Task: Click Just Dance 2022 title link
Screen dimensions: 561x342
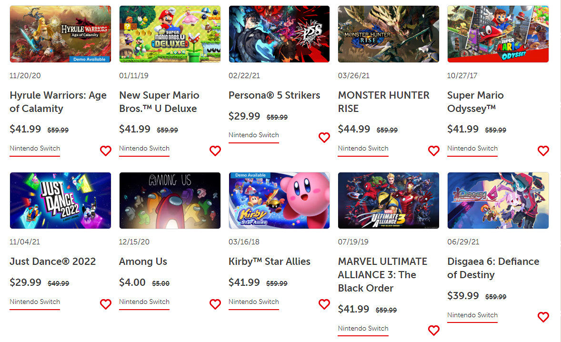Action: coord(53,262)
